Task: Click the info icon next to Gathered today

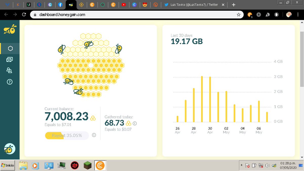Action: coord(135,123)
